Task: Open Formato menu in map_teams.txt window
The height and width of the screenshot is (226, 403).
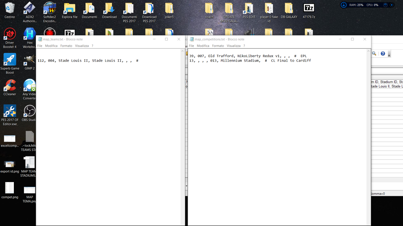Action: click(x=66, y=46)
